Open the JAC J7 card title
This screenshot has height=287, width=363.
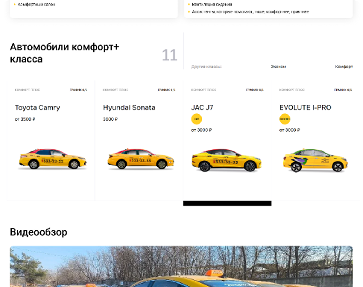click(202, 108)
